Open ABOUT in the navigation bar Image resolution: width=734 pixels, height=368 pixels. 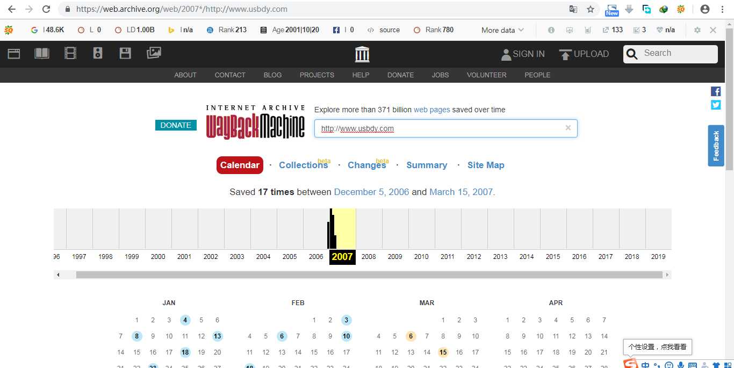point(185,75)
